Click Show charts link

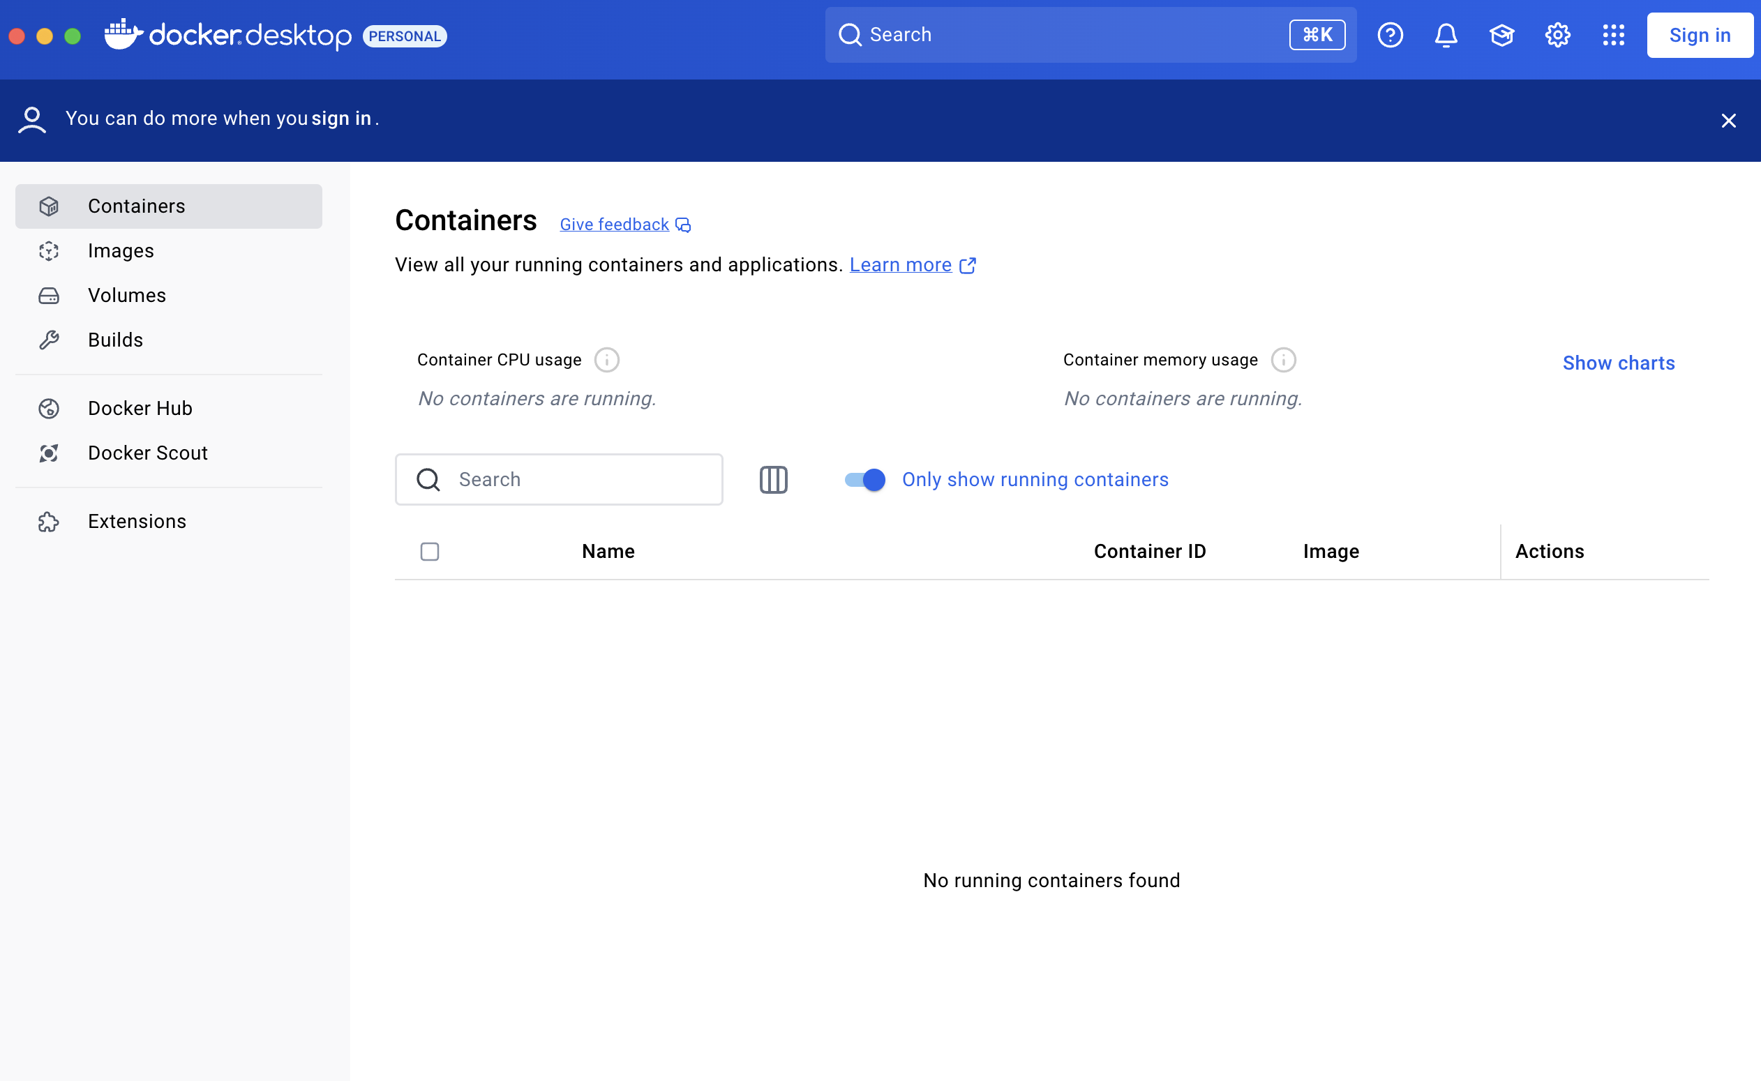pos(1618,363)
